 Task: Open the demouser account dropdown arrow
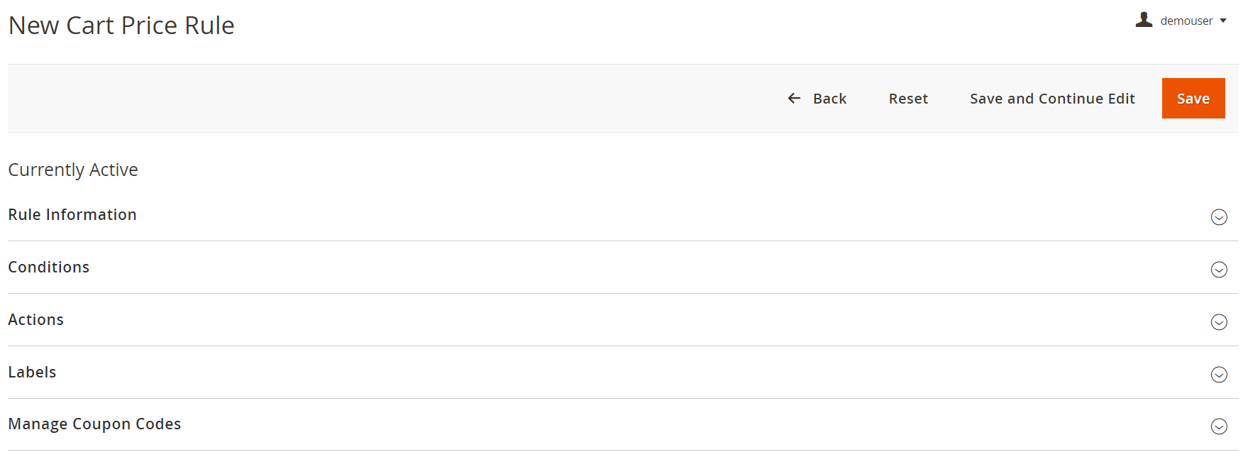[1223, 21]
